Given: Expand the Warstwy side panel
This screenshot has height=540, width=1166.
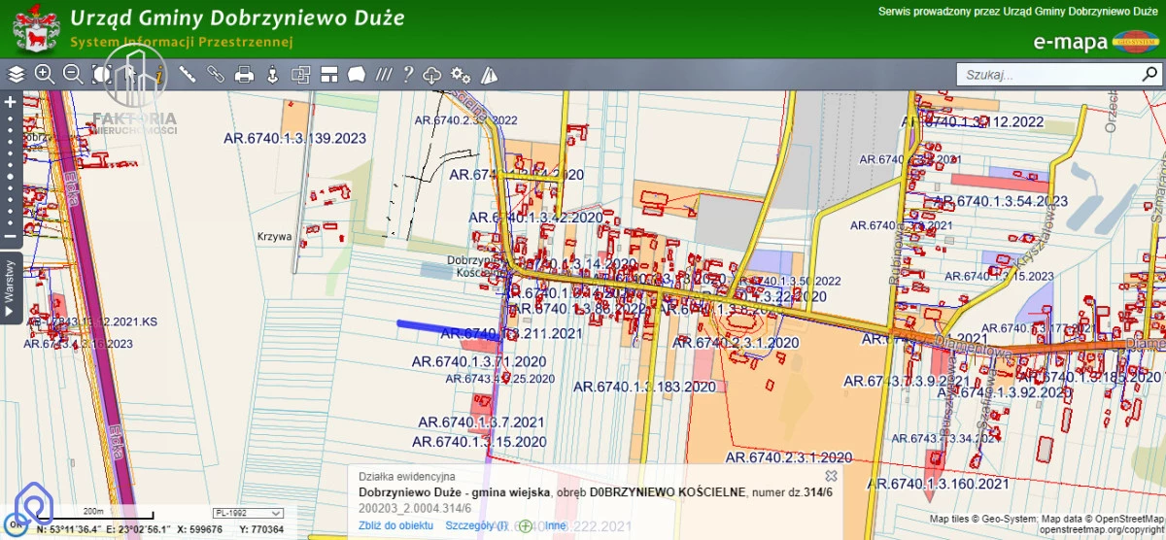Looking at the screenshot, I should pos(10,287).
